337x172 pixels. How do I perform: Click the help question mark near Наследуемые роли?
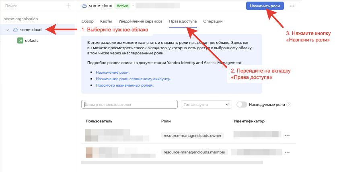point(288,105)
